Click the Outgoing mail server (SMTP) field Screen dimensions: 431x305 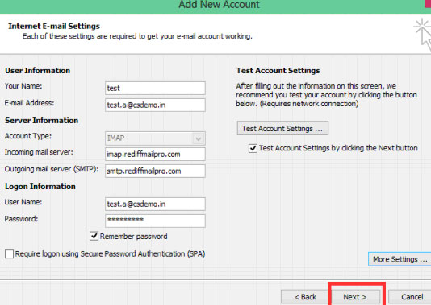point(155,171)
